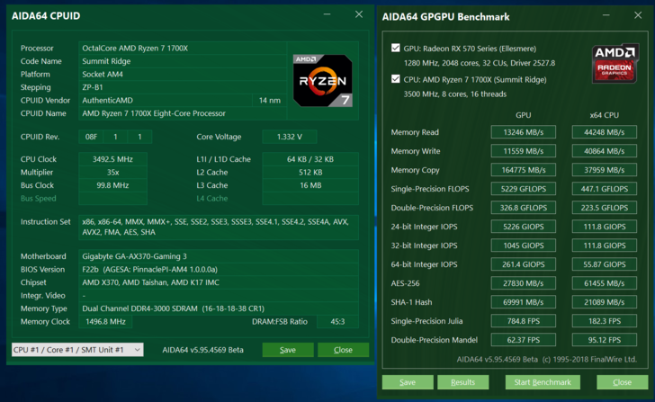Click the Code Name value Summit Ridge
655x402 pixels.
[x=183, y=61]
